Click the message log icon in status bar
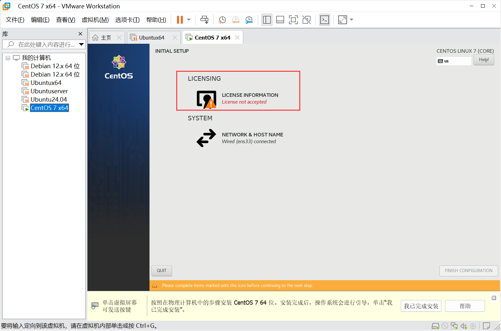The height and width of the screenshot is (331, 501). click(x=487, y=326)
